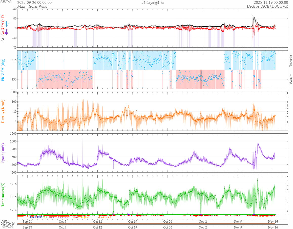Click "Nov 16" tick label below the range bar
The height and width of the screenshot is (229, 293).
(273, 227)
